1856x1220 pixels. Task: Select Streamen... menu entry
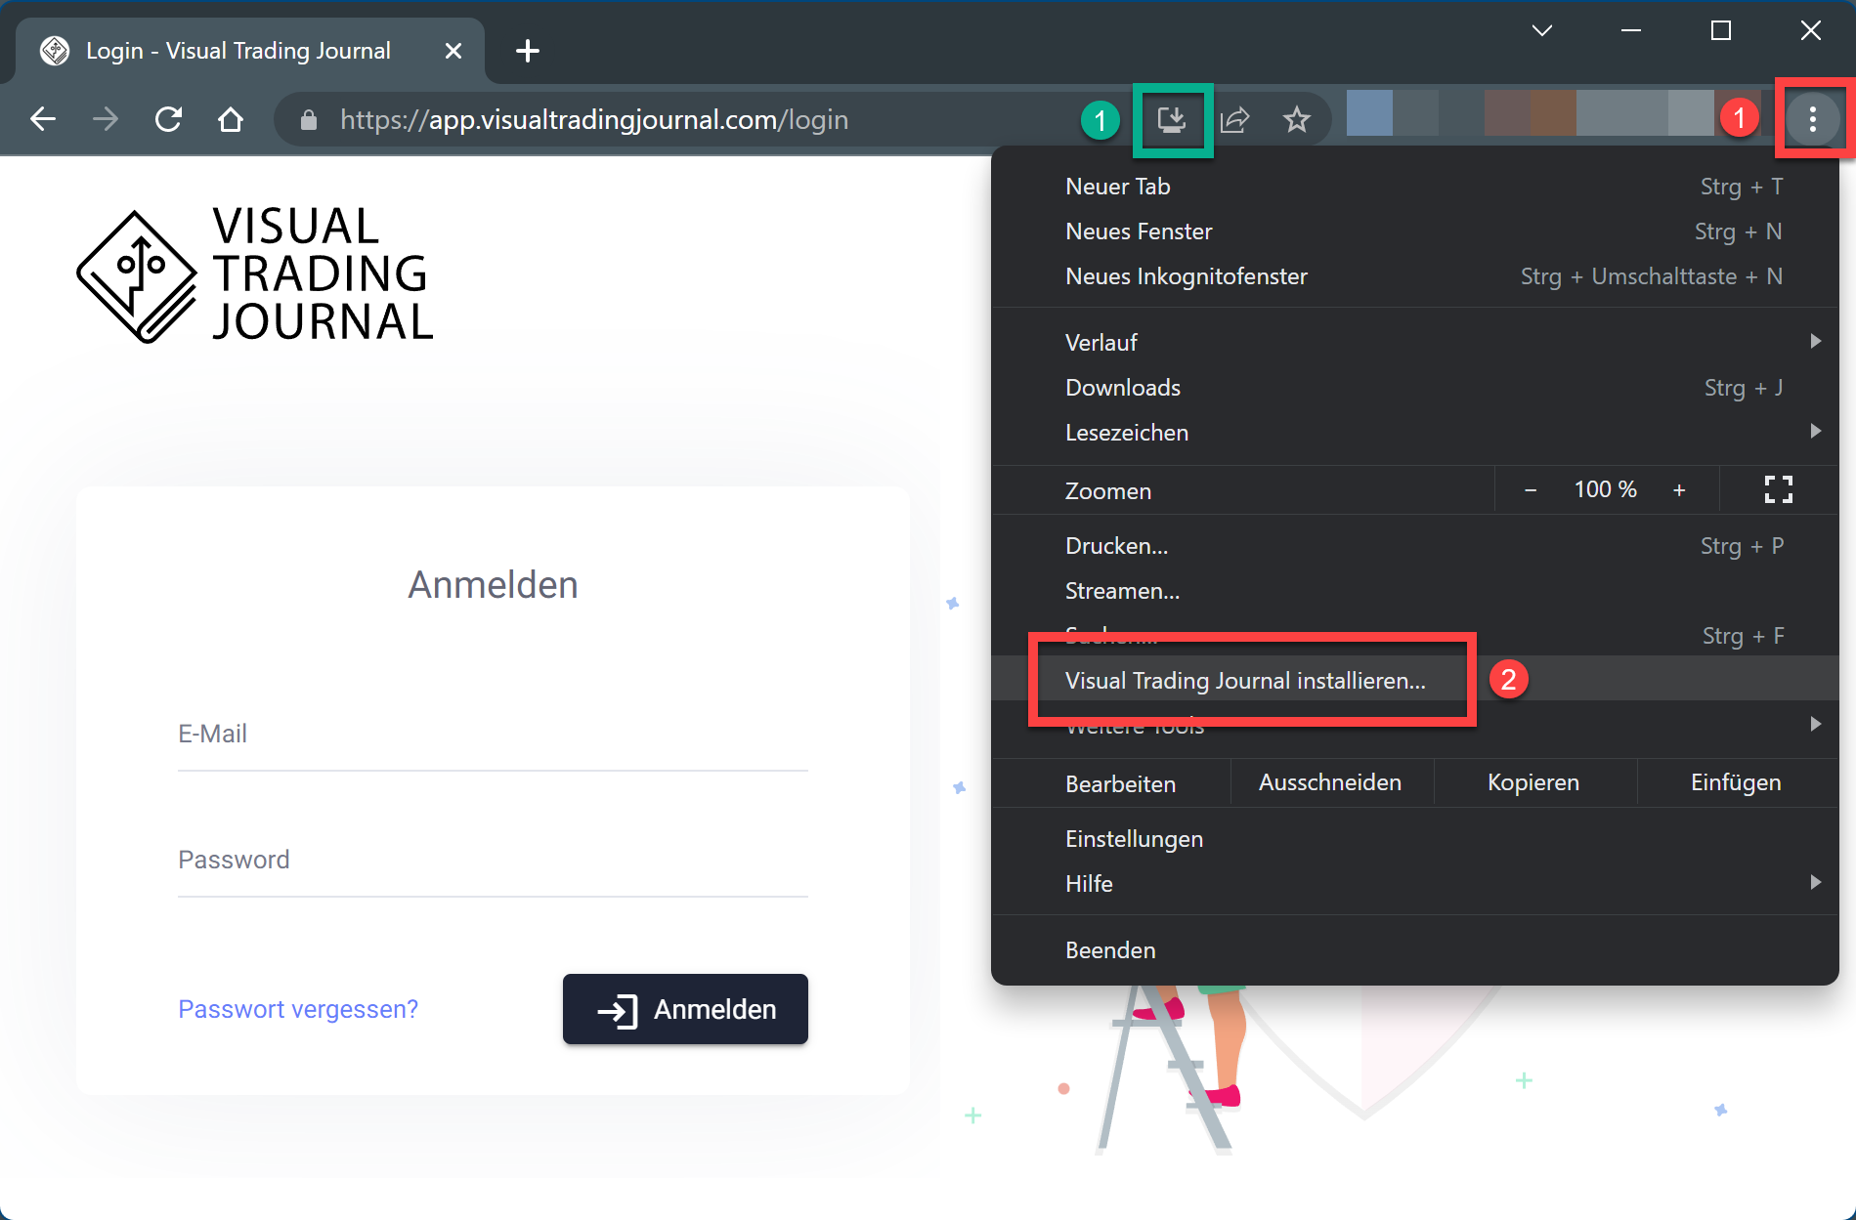pyautogui.click(x=1415, y=591)
